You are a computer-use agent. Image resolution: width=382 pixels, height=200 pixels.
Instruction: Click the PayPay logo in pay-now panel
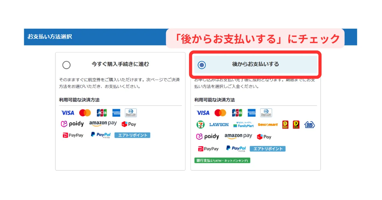tap(73, 135)
